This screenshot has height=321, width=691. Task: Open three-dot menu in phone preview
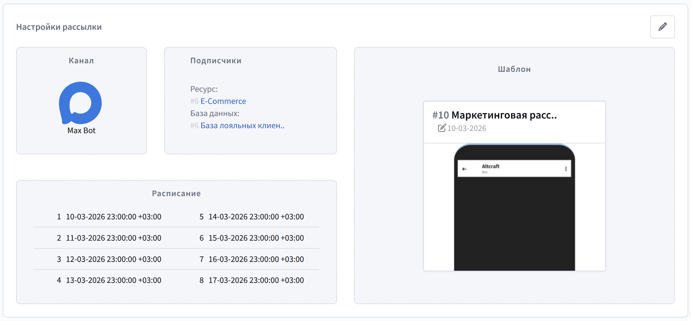[x=566, y=169]
